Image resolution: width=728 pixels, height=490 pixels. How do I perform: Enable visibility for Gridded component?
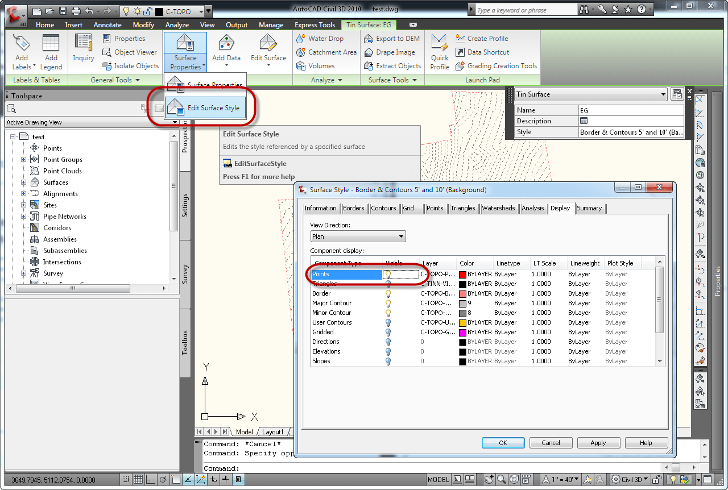tap(388, 332)
